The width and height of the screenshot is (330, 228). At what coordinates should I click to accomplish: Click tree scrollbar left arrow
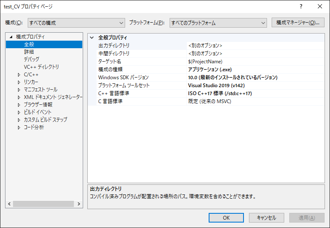(9, 204)
